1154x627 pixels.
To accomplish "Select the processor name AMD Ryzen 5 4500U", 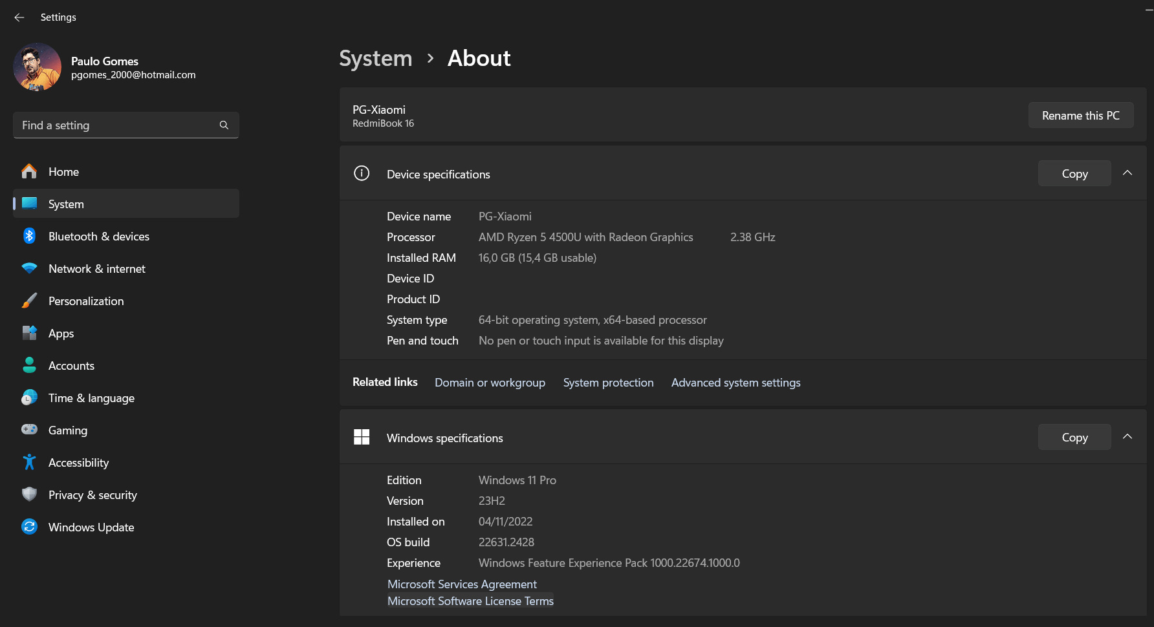I will pos(585,237).
